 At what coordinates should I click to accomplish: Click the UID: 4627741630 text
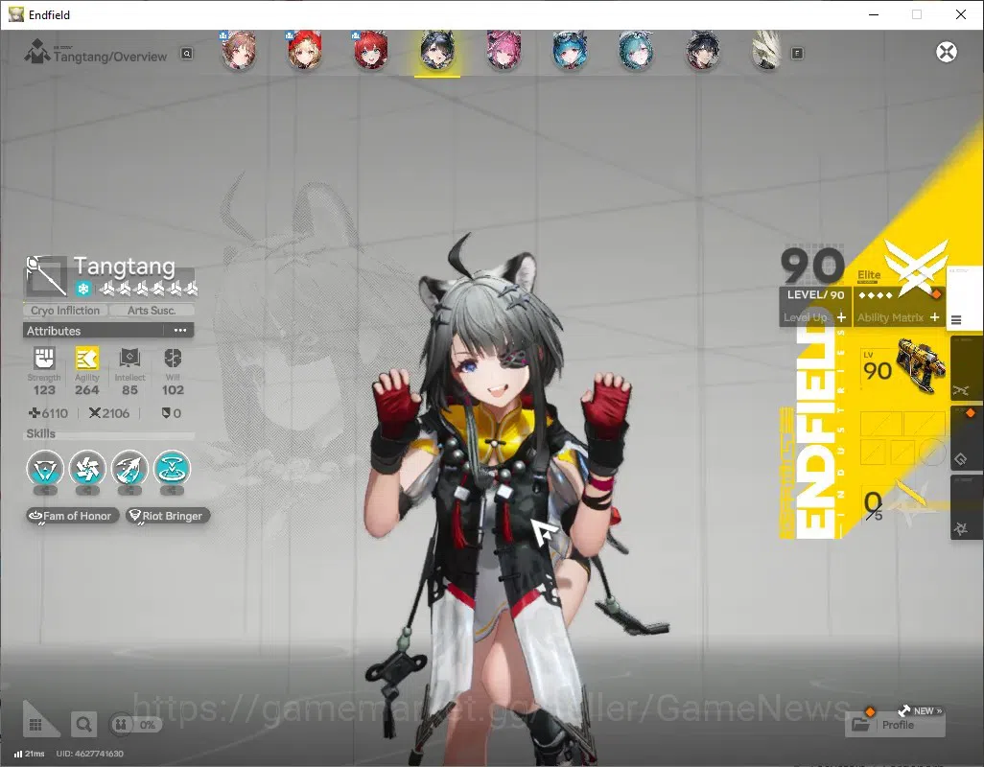tap(90, 754)
